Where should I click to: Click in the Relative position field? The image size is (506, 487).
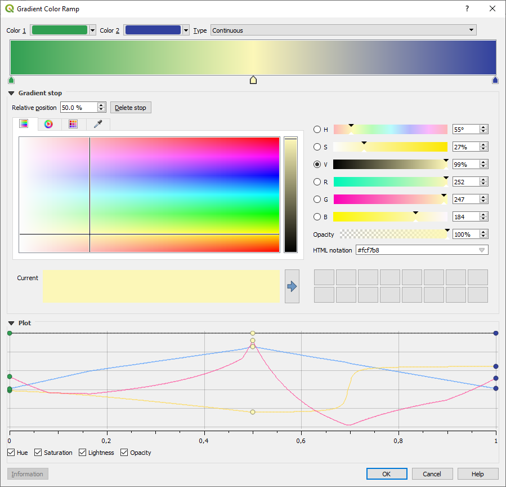coord(79,107)
